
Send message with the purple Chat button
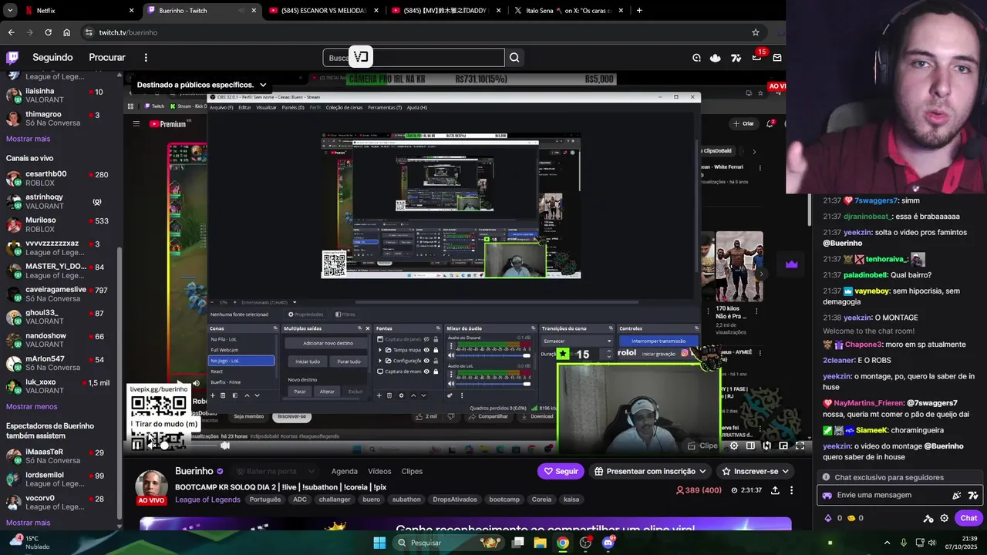968,518
